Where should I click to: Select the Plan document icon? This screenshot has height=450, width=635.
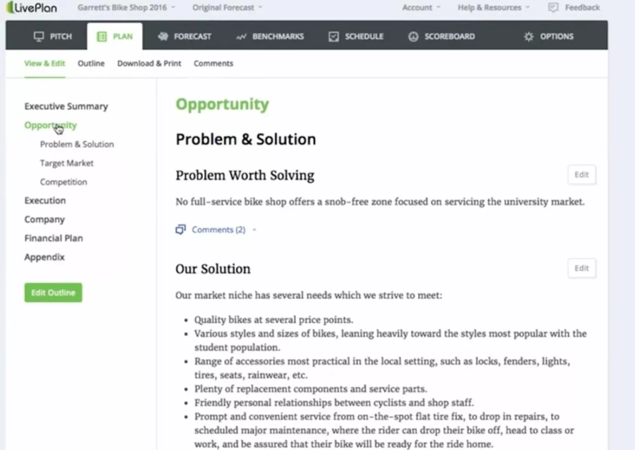coord(102,36)
